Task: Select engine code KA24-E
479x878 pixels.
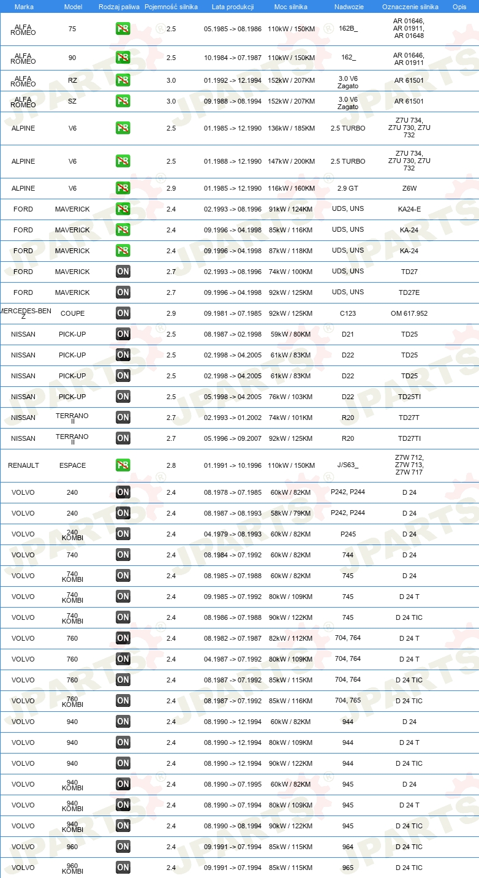Action: point(409,209)
